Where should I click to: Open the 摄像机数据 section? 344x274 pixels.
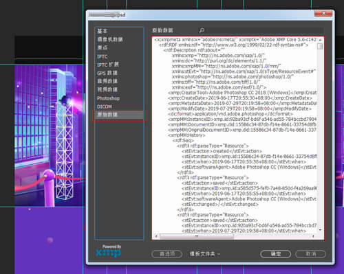(110, 39)
